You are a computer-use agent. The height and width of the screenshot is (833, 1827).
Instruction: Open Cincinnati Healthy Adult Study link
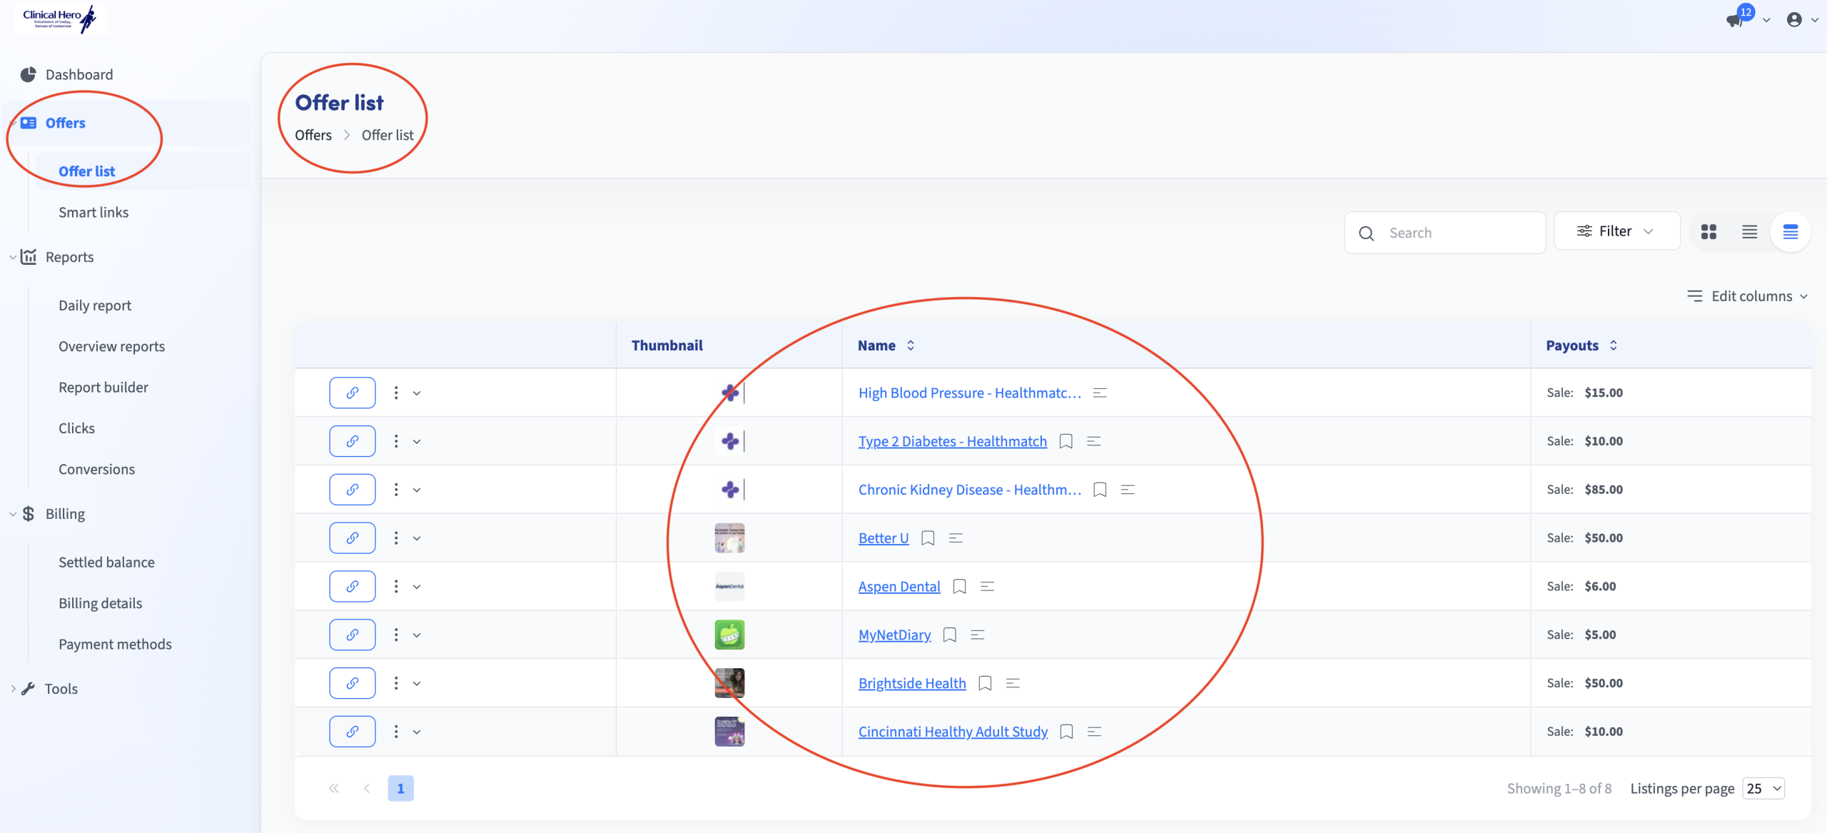coord(953,732)
